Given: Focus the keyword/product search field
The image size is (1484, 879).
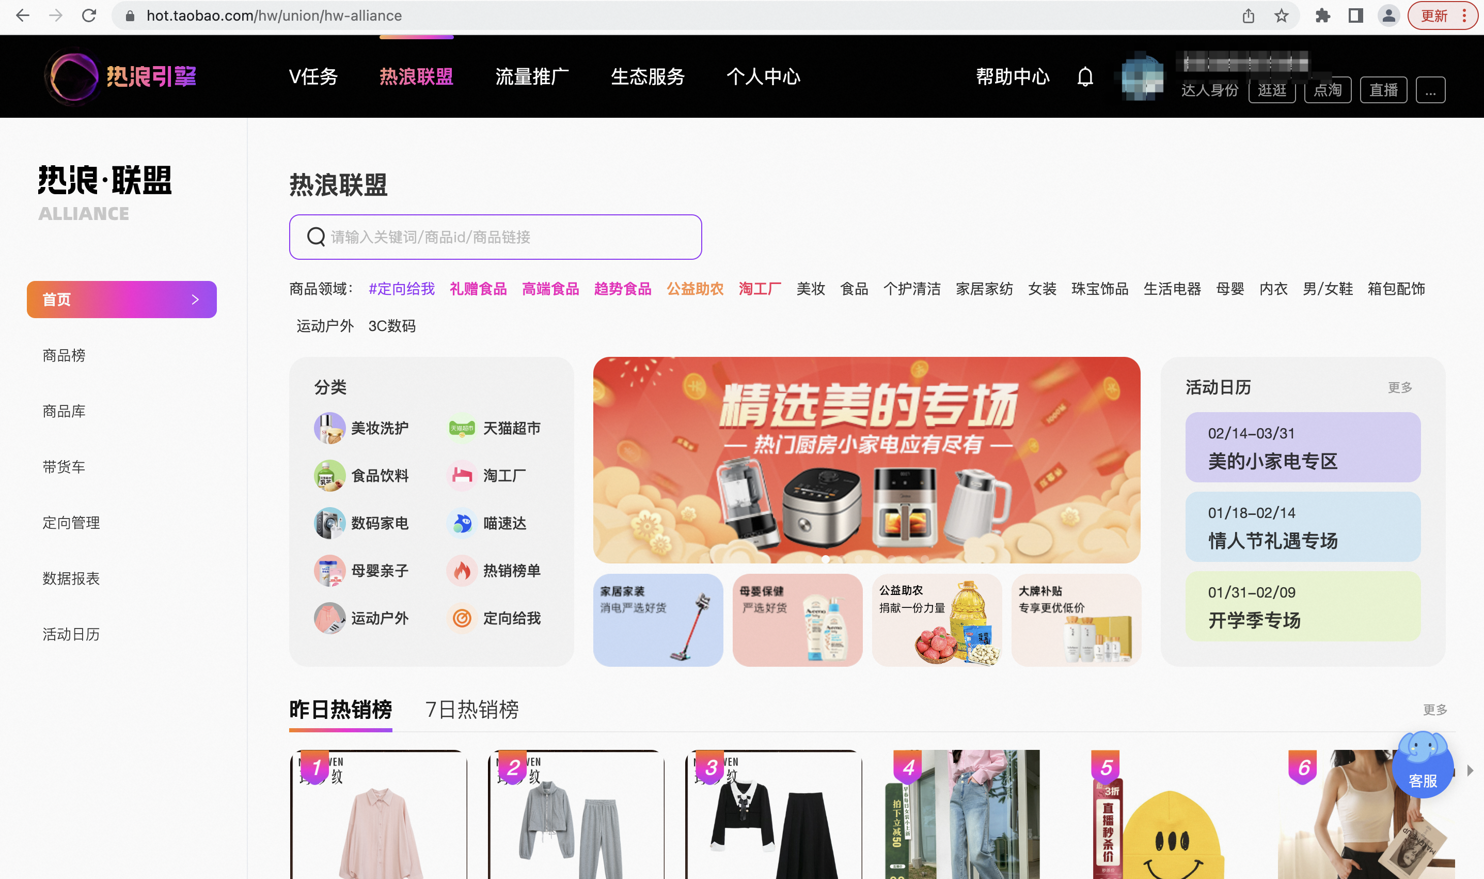Looking at the screenshot, I should click(x=495, y=237).
